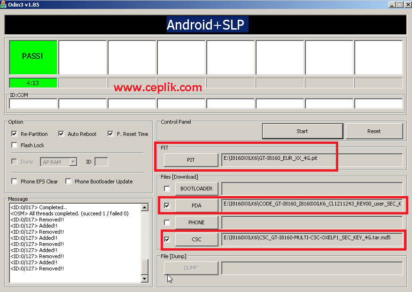
Task: Click the Odin3 title bar app icon
Action: (x=3, y=5)
